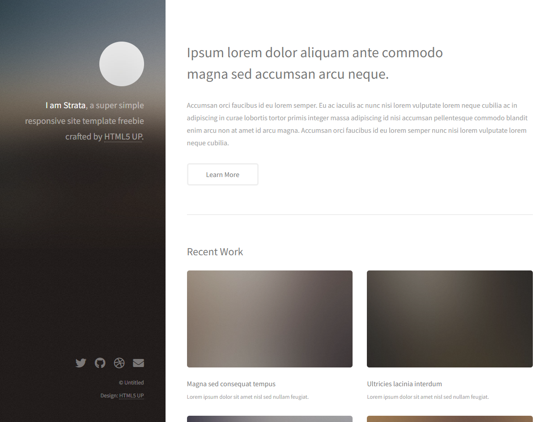Follow HTML5 UP link in intro text
The height and width of the screenshot is (422, 553).
[123, 137]
